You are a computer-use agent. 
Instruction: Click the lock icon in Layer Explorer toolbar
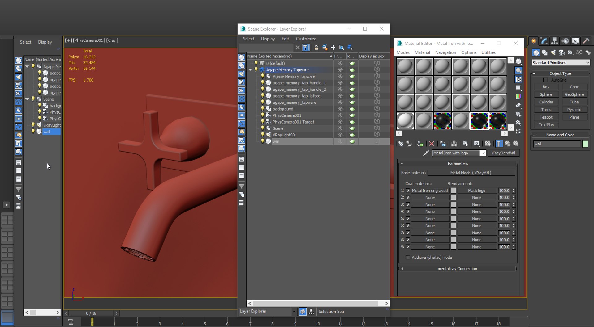[x=316, y=48]
